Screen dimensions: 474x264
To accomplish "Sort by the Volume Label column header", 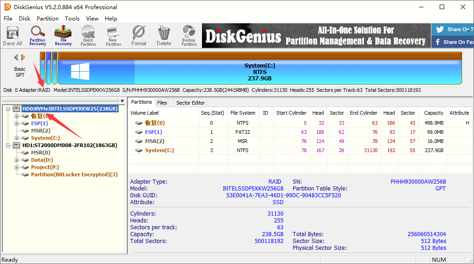I will (x=163, y=113).
